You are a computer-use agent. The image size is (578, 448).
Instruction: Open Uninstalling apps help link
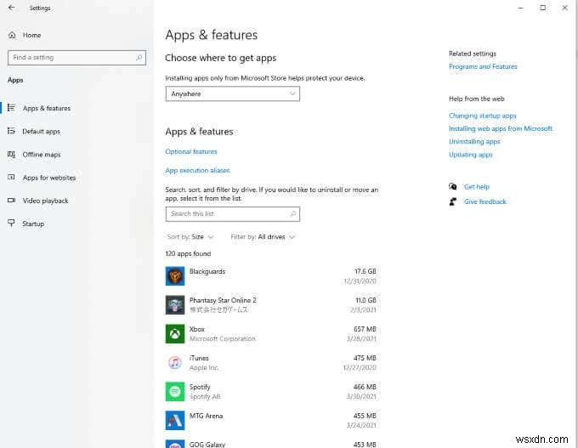click(474, 142)
